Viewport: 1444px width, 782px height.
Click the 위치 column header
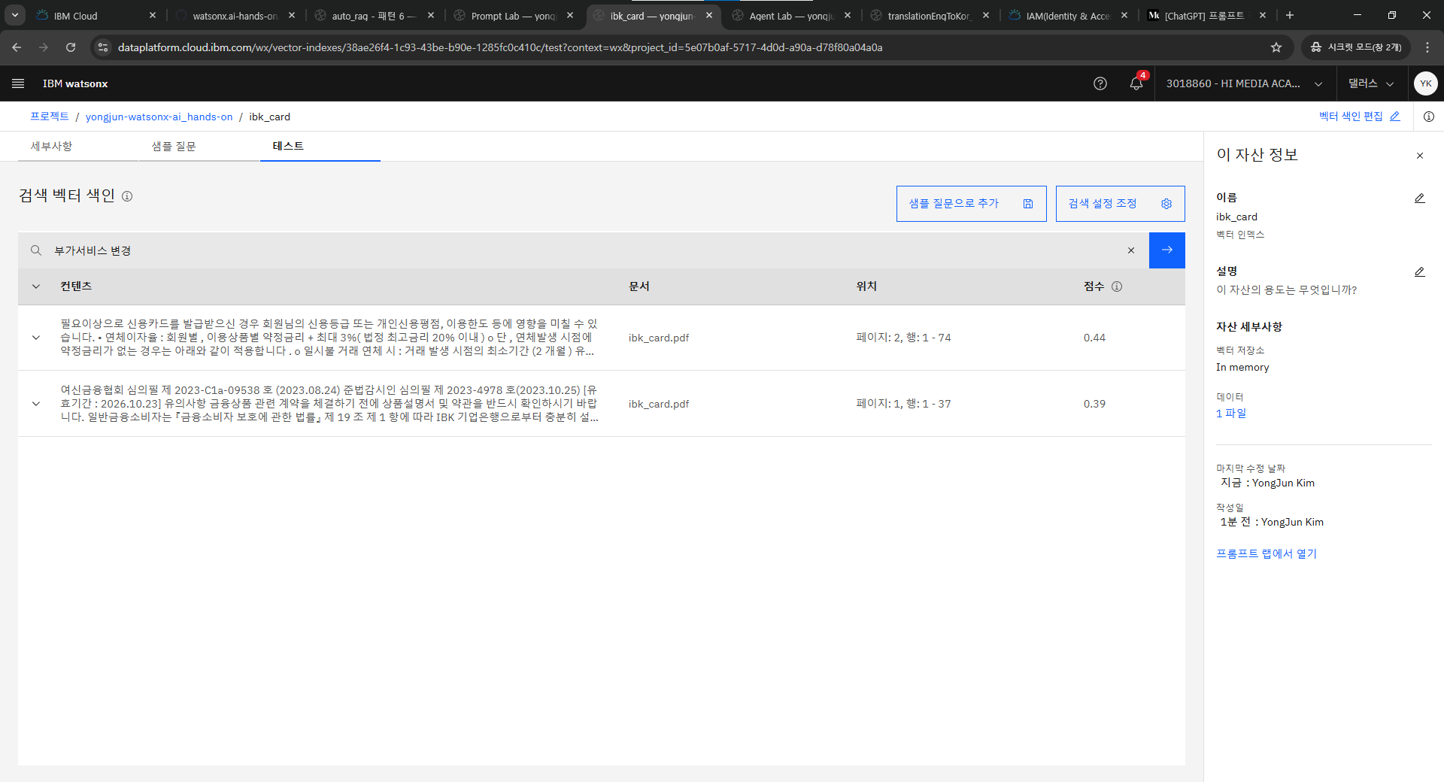click(866, 286)
